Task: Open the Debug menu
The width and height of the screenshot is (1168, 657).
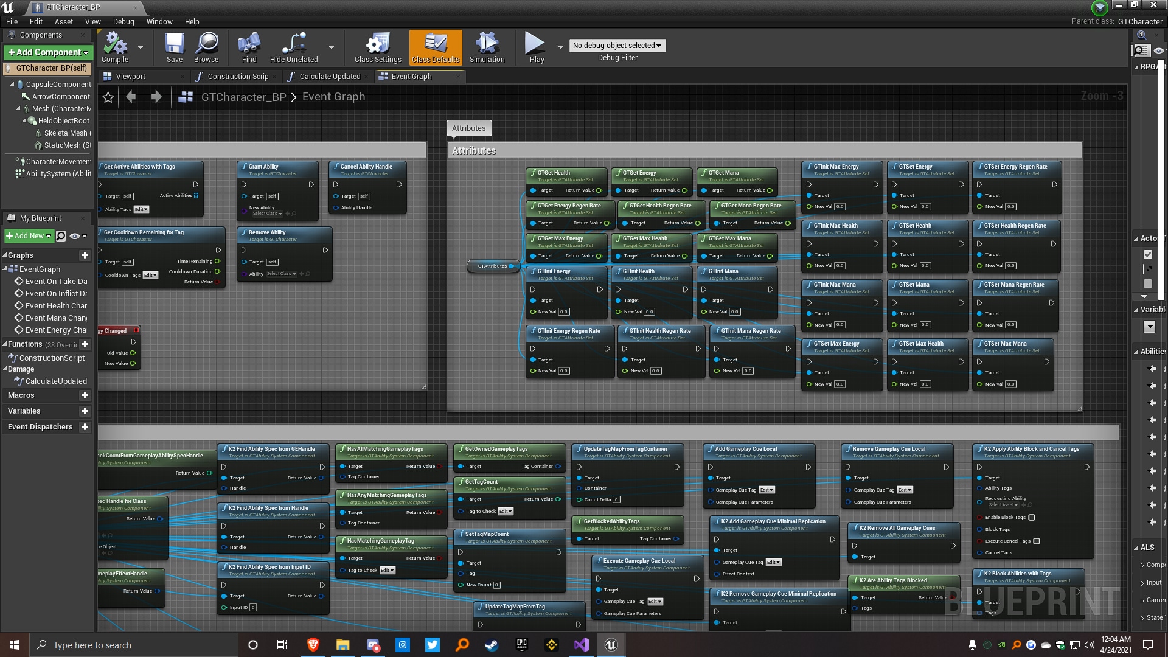Action: click(x=123, y=21)
